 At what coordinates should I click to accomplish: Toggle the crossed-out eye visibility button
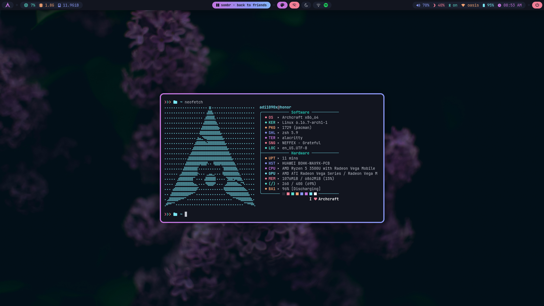coord(294,5)
